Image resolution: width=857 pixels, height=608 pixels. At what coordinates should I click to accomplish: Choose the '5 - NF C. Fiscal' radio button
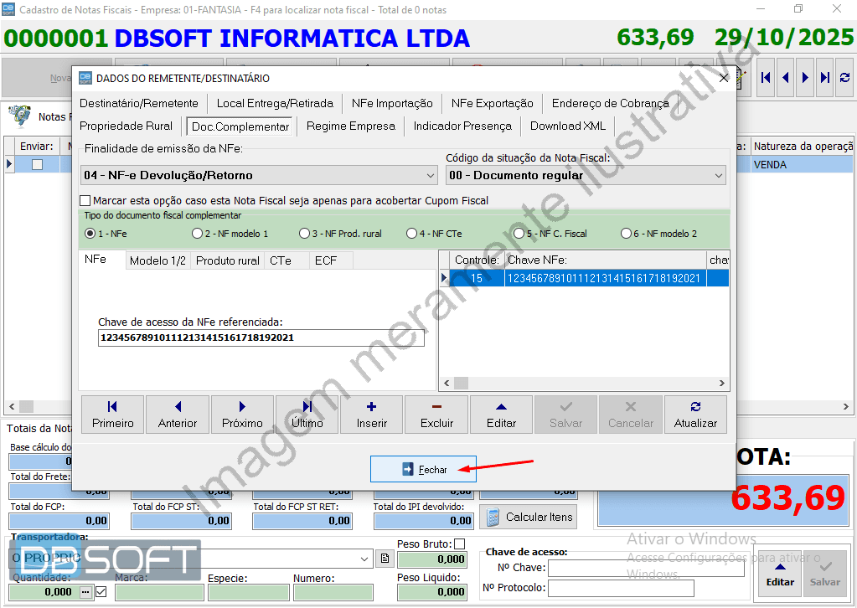click(519, 233)
